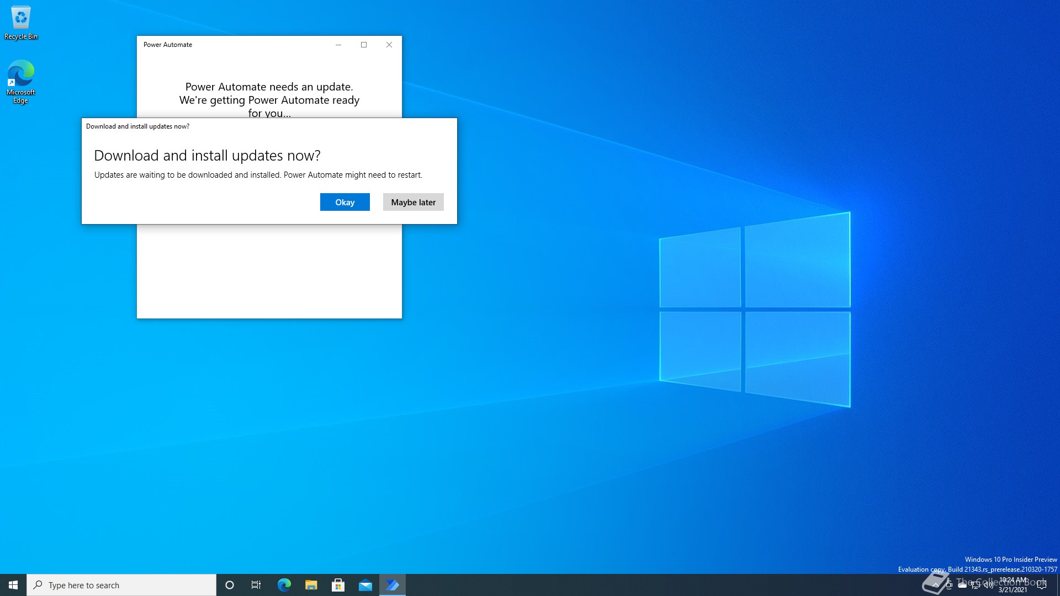Confirm the update with the Okay button
The height and width of the screenshot is (596, 1060).
pyautogui.click(x=344, y=202)
